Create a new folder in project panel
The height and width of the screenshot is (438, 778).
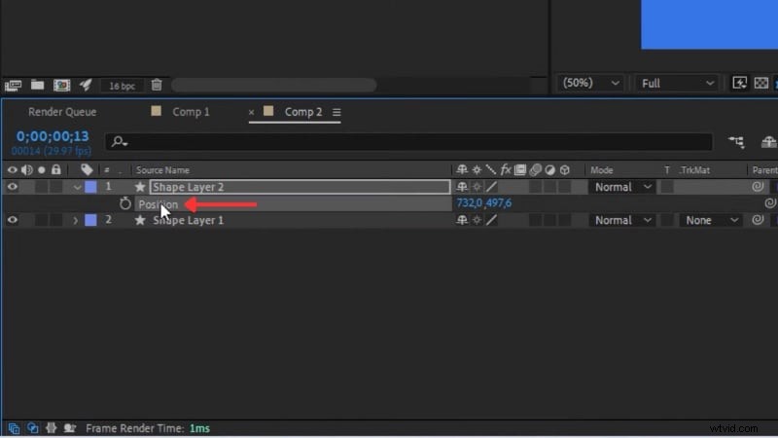point(37,85)
